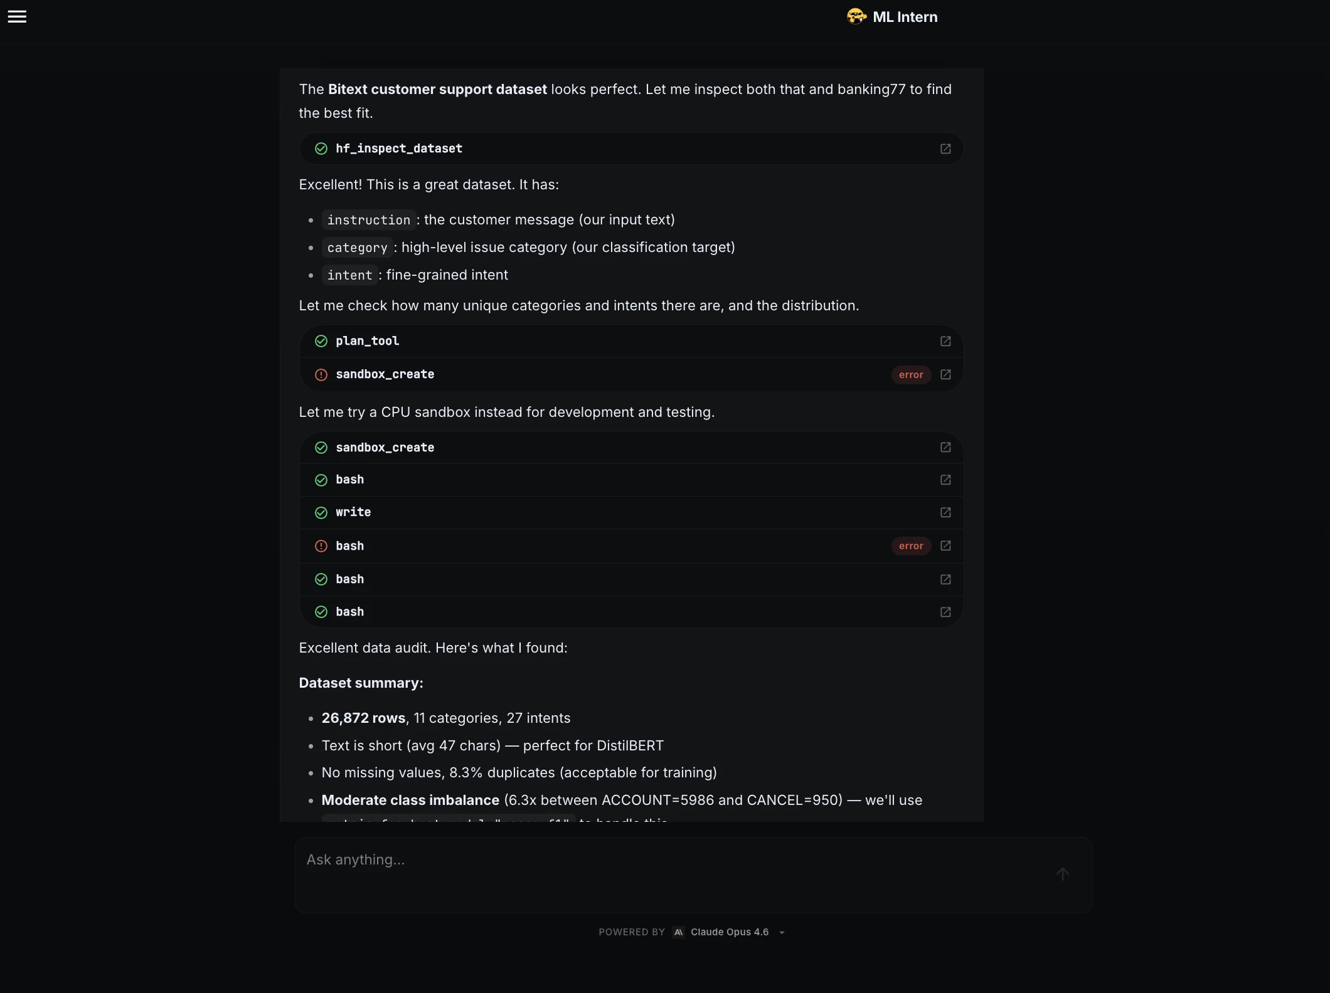The image size is (1330, 993).
Task: Click the ML Intern title
Action: (x=905, y=17)
